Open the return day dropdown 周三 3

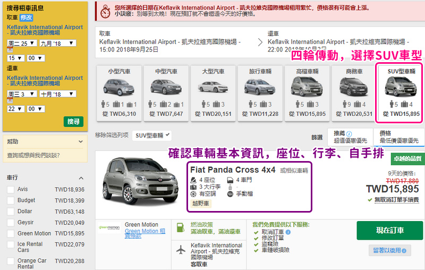tap(22, 94)
